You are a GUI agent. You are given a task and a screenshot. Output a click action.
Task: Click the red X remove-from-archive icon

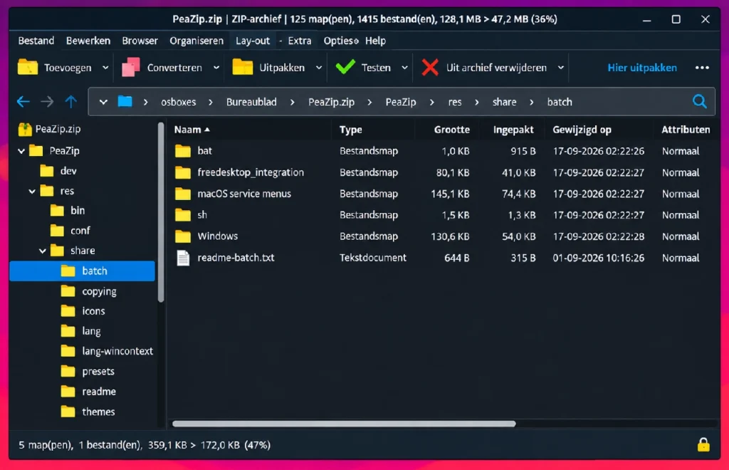point(430,68)
